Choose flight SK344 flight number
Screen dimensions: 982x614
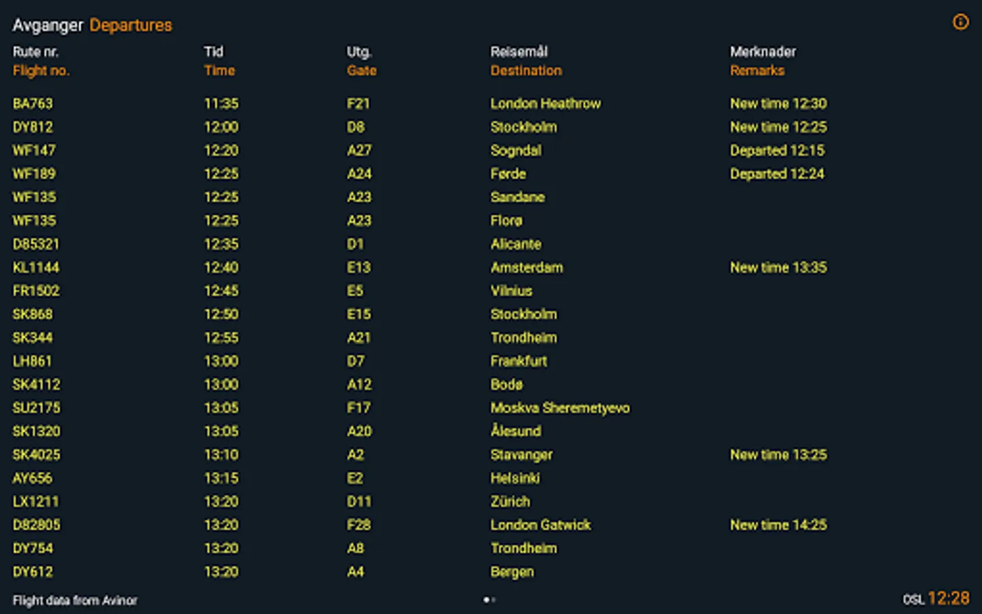[33, 338]
